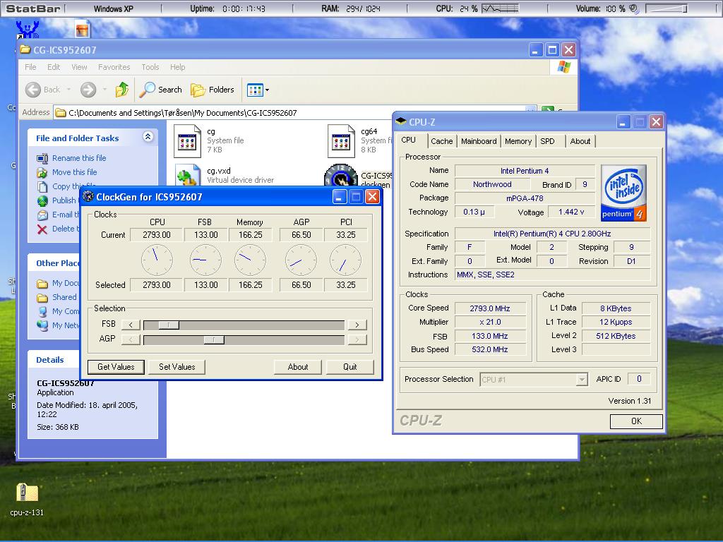Select the CPU tab in CPU-Z
Viewport: 723px width, 542px height.
pos(409,140)
